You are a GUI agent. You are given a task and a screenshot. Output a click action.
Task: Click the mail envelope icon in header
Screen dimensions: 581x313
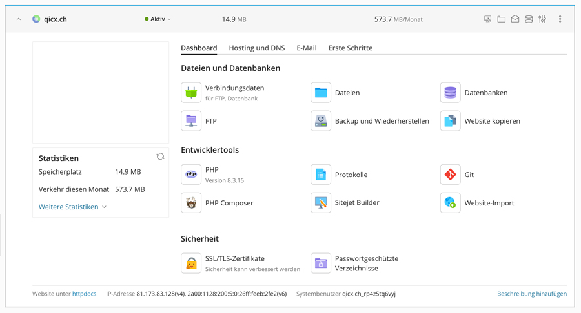[515, 19]
